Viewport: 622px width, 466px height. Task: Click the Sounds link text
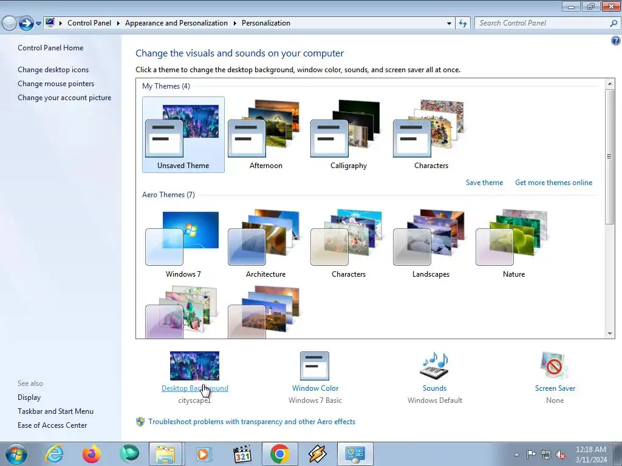[x=434, y=388]
